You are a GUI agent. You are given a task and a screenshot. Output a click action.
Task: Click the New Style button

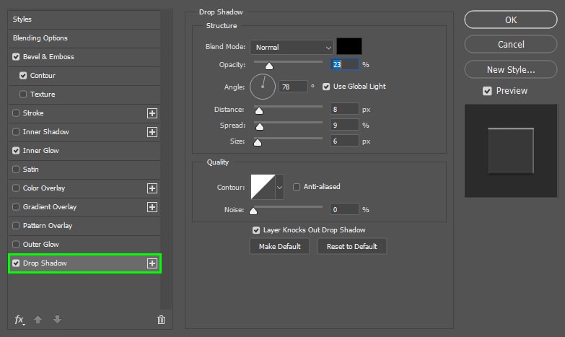tap(511, 69)
